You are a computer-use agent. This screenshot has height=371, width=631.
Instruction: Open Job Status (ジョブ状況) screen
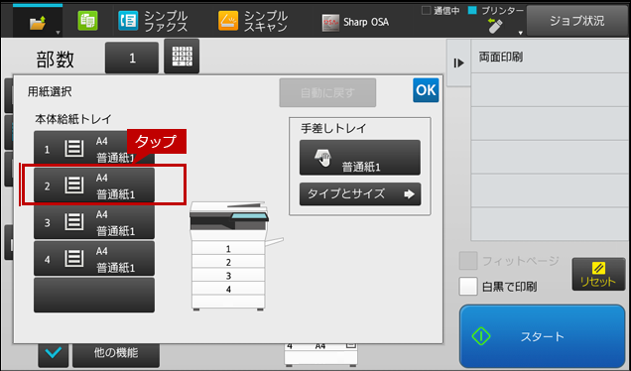577,21
